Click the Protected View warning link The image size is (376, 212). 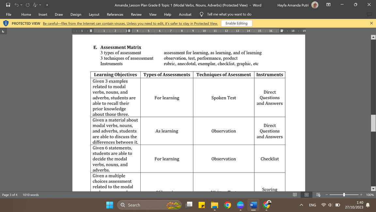pos(130,24)
